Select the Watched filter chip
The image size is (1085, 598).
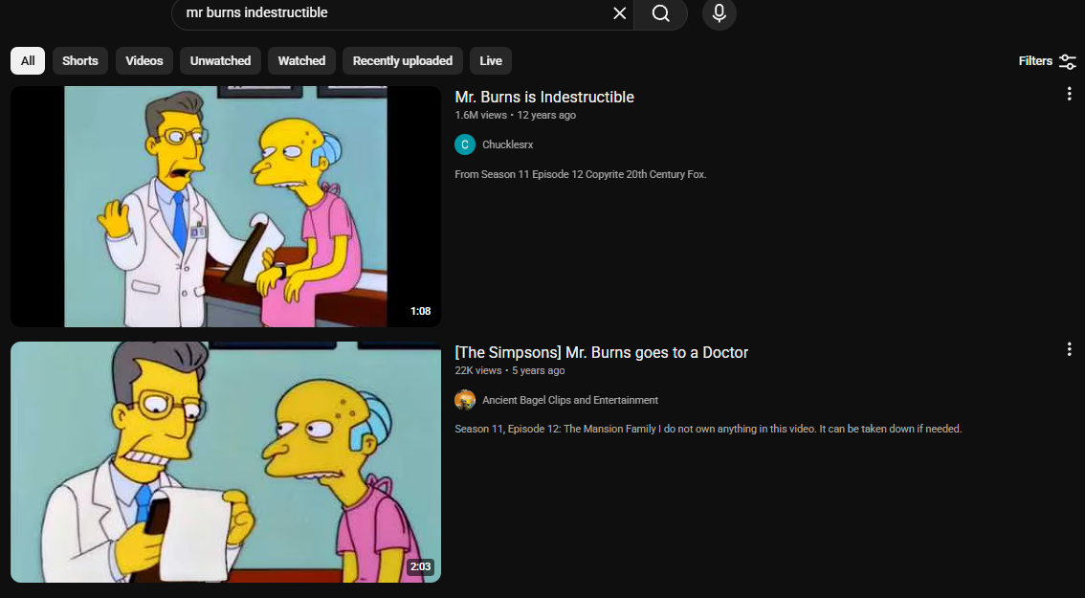(301, 61)
